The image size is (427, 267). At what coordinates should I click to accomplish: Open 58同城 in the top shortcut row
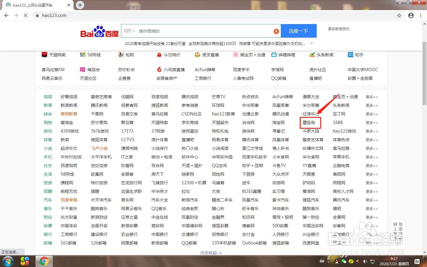[90, 55]
